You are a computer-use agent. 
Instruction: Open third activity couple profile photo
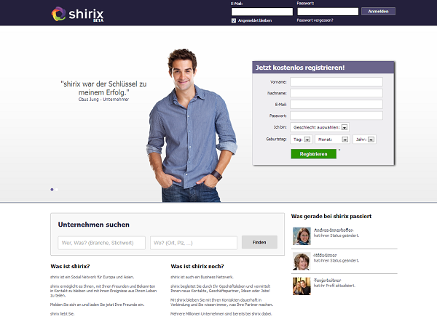tap(302, 286)
